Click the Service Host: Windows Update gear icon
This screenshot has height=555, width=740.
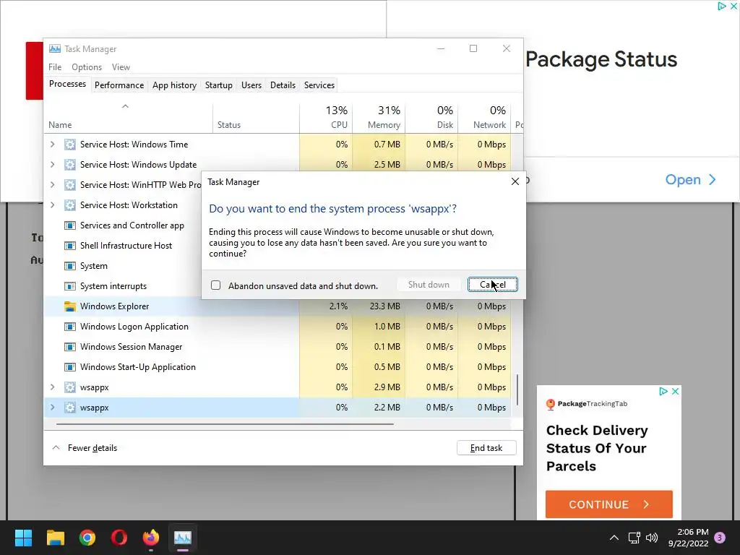click(x=70, y=165)
